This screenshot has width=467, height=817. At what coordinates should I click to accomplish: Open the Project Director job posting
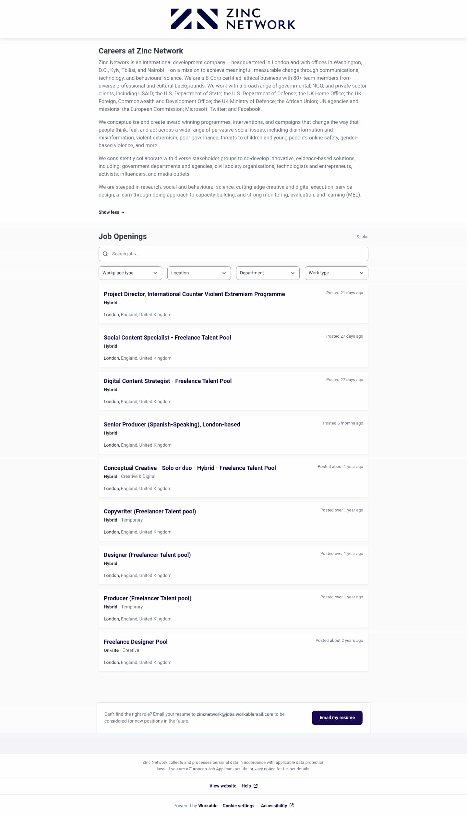(x=194, y=294)
